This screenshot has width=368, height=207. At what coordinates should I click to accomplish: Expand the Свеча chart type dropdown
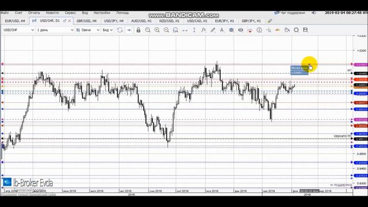(98, 30)
